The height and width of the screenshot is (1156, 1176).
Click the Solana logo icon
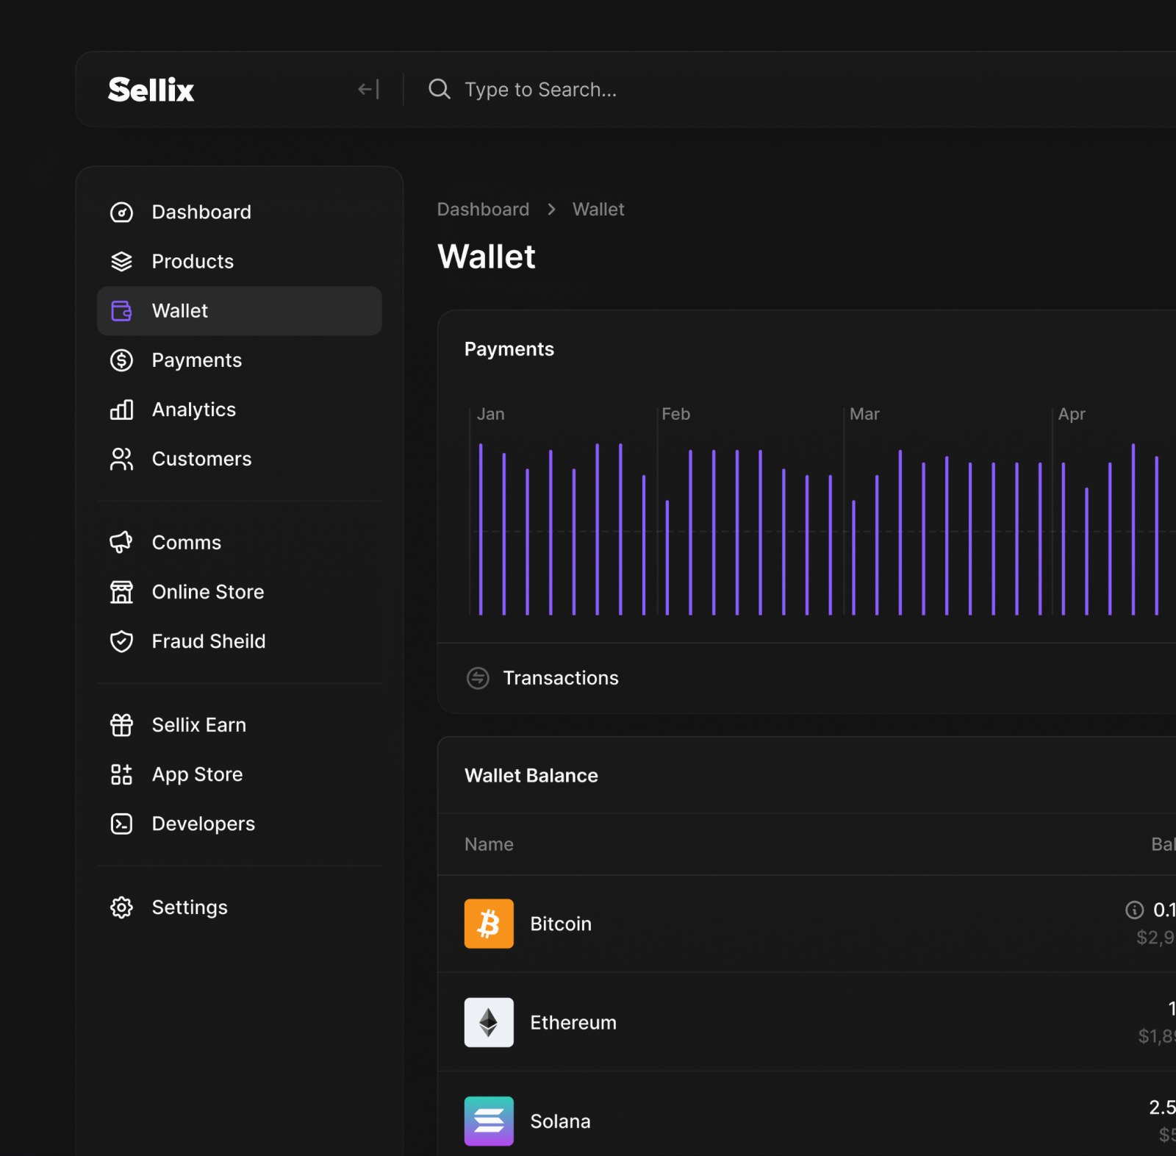tap(489, 1121)
